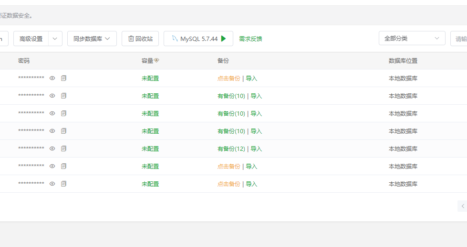Open the 需求反馈 feedback link
Screen dimensions: 467x247
click(250, 39)
